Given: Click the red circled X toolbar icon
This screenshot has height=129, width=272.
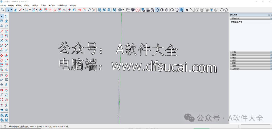Looking at the screenshot, I should pyautogui.click(x=138, y=10).
